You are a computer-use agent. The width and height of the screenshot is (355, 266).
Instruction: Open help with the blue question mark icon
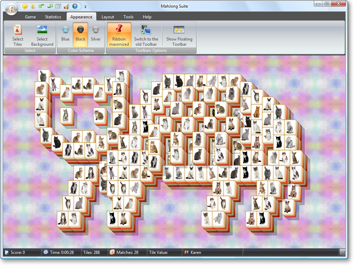click(x=75, y=6)
